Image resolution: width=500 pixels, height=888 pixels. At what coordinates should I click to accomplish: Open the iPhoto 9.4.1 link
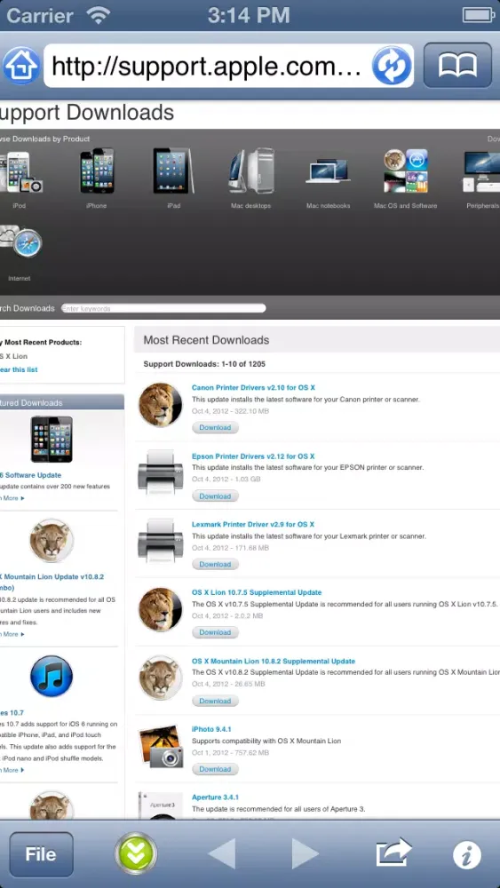(x=211, y=729)
